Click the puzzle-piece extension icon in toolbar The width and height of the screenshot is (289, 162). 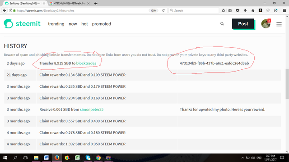[x=275, y=10]
